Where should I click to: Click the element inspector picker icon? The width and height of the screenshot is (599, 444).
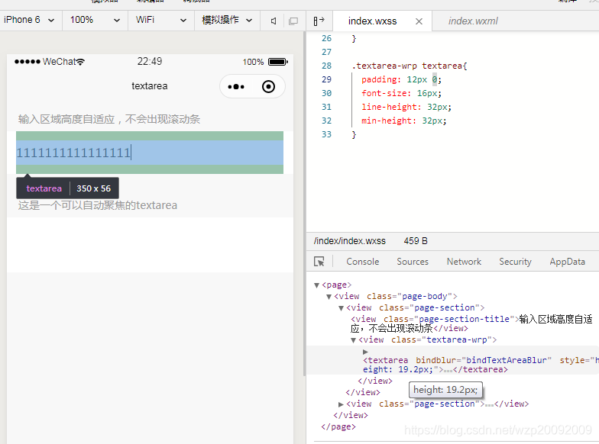tap(319, 261)
